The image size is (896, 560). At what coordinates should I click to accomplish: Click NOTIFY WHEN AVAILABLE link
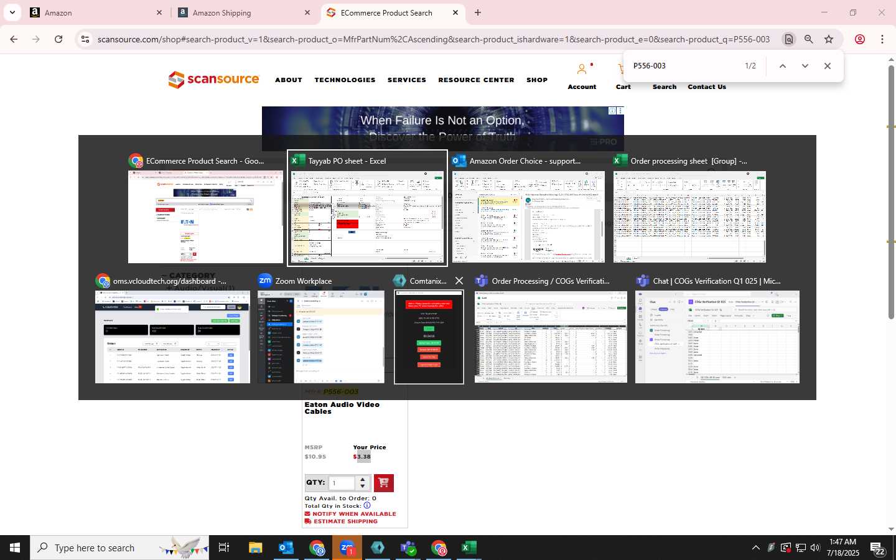tap(350, 514)
